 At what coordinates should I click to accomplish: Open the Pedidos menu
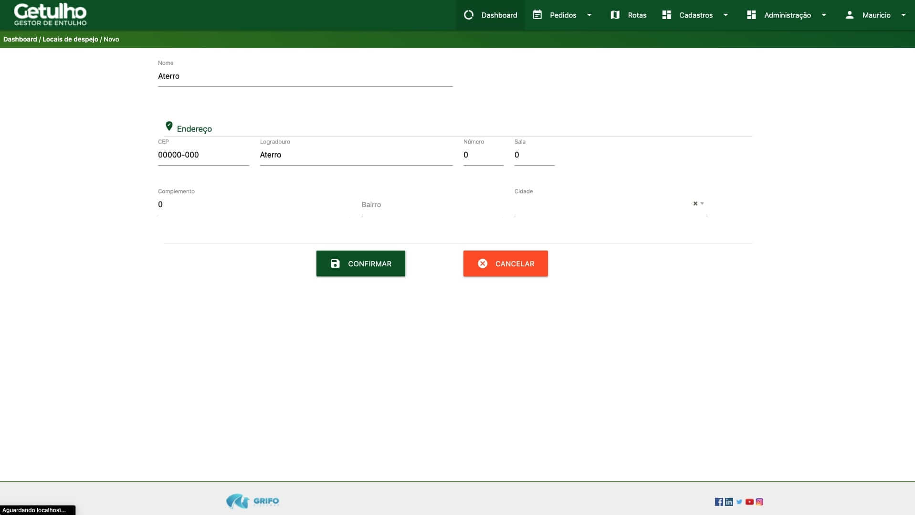pyautogui.click(x=562, y=15)
